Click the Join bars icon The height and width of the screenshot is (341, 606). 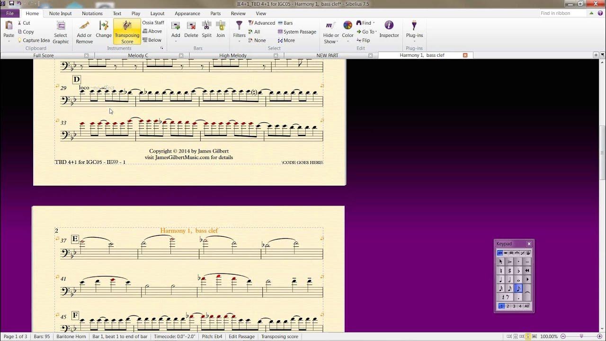[x=221, y=25]
